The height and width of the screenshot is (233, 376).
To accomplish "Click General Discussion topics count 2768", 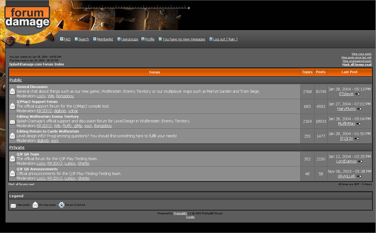I will point(307,92).
